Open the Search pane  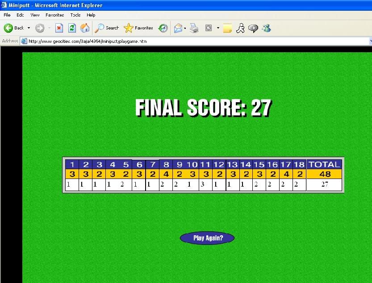pyautogui.click(x=107, y=28)
